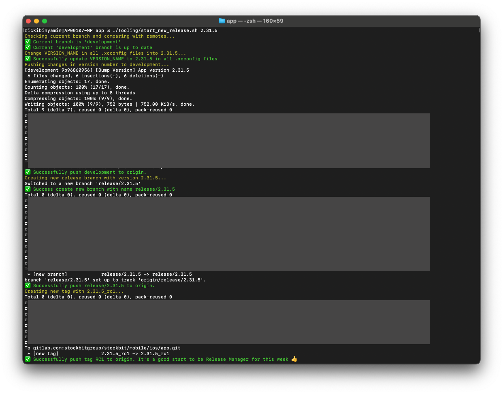Click the gitlab.com repository URL line

click(x=103, y=347)
